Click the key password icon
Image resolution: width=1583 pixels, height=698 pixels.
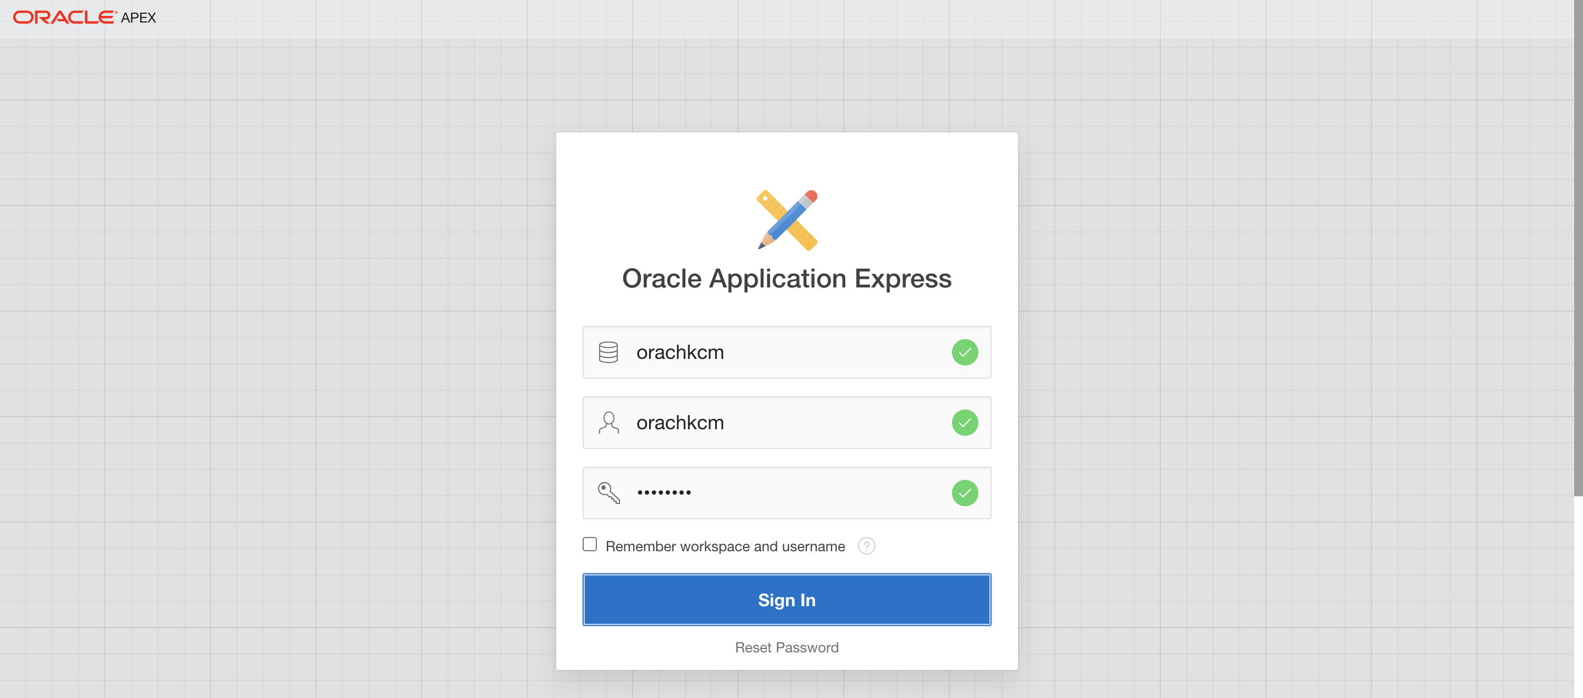coord(608,493)
